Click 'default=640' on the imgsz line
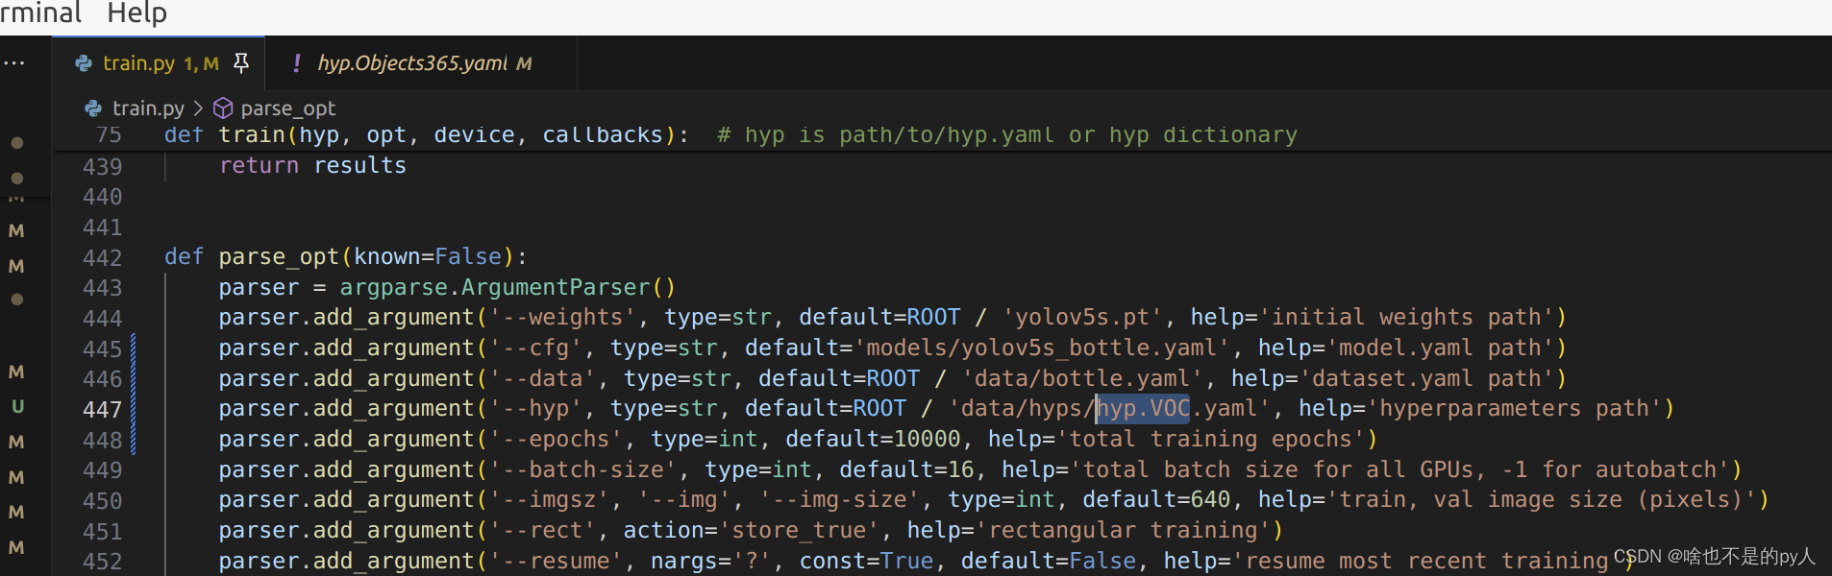This screenshot has width=1832, height=576. pyautogui.click(x=1156, y=500)
